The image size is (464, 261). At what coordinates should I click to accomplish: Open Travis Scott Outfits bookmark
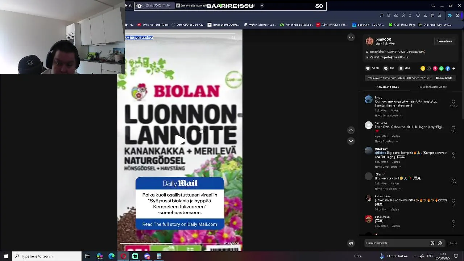pos(224,25)
